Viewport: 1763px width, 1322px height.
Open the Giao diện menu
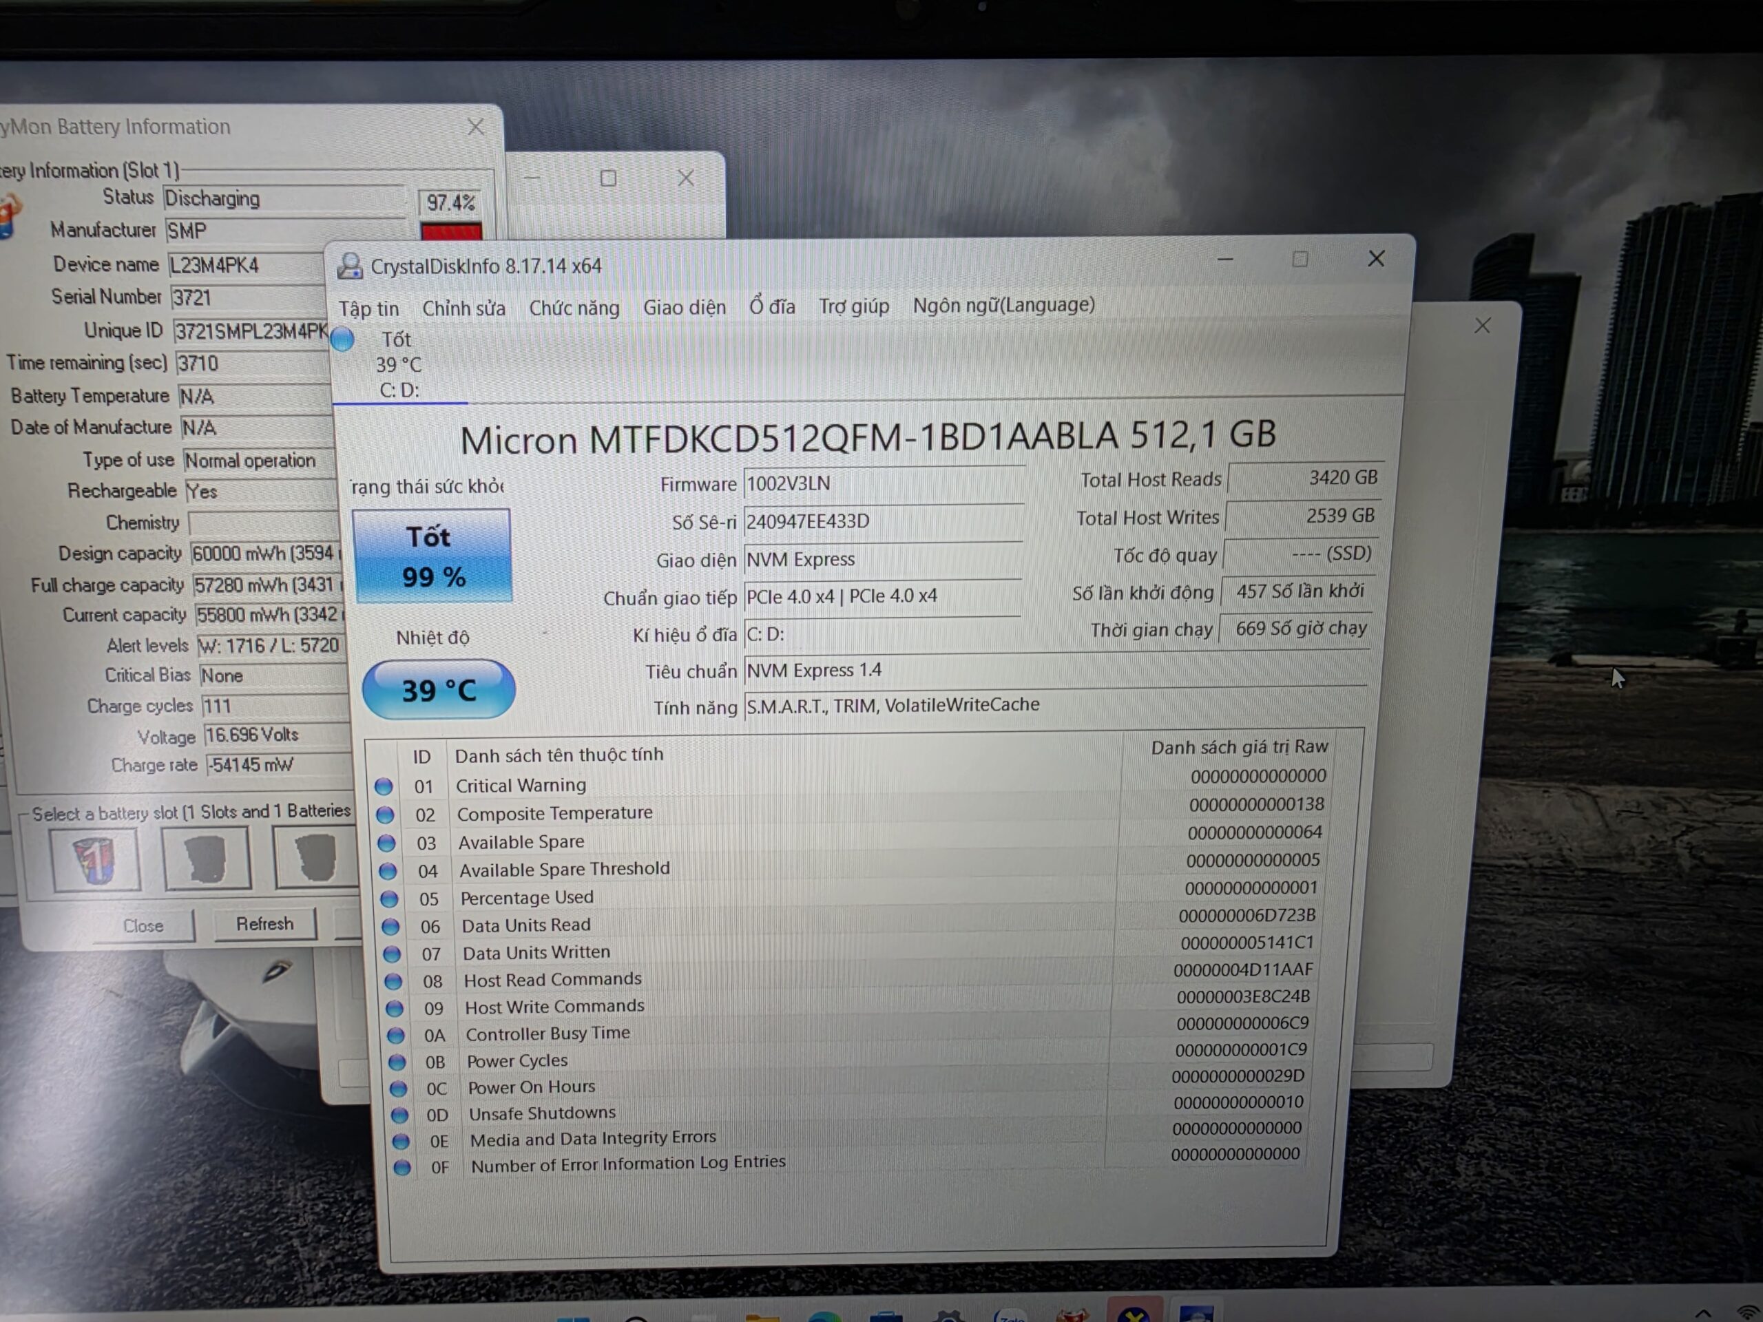pos(685,308)
